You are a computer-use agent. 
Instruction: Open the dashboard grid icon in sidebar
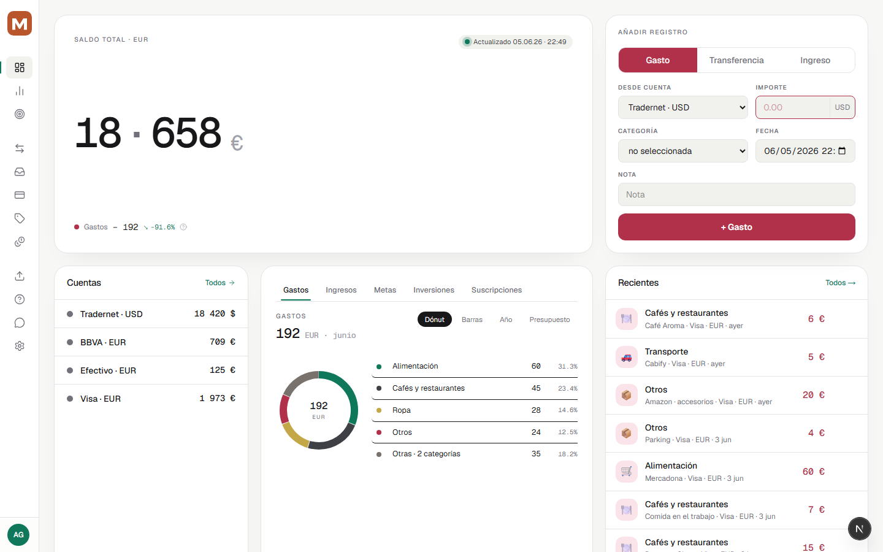[x=20, y=67]
